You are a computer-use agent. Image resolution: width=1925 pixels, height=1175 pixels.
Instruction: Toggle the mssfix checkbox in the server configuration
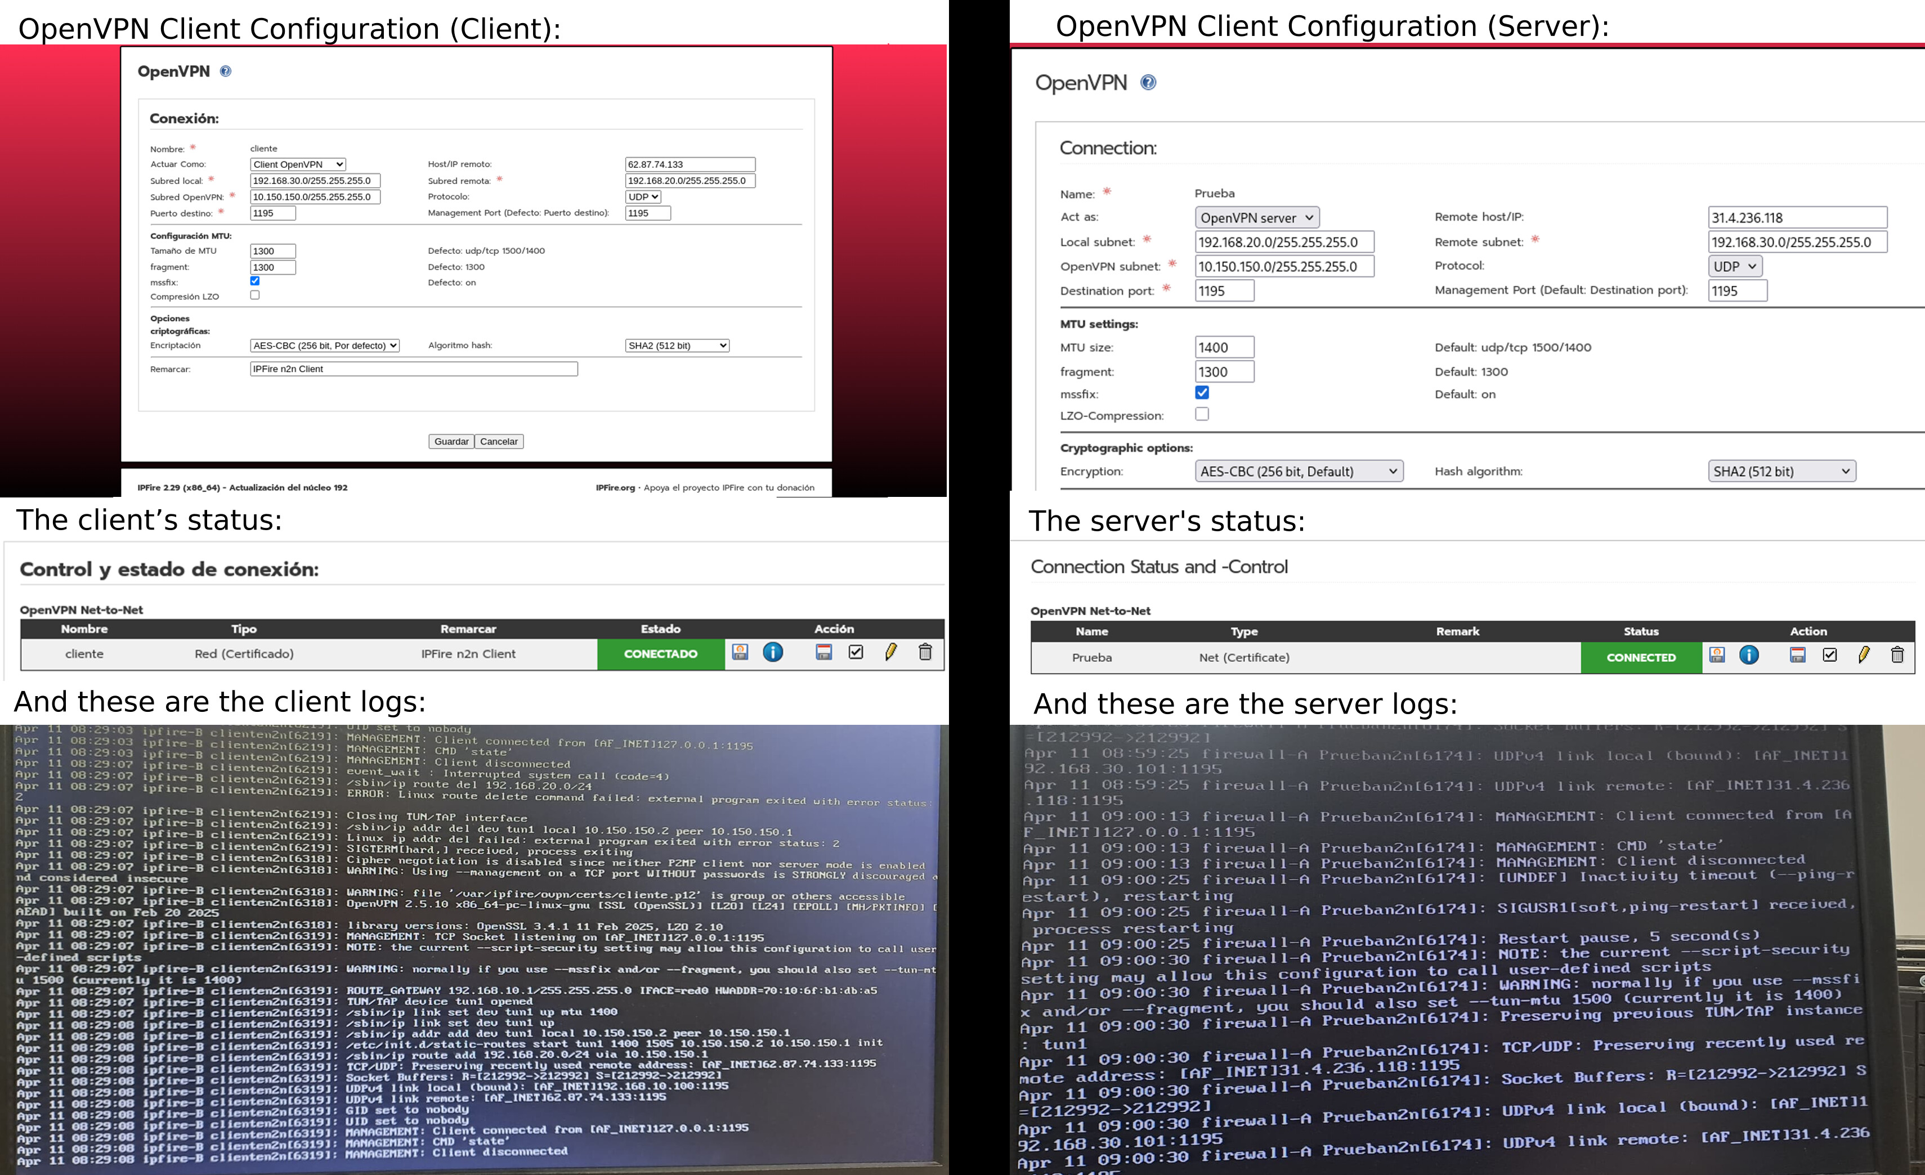tap(1202, 392)
